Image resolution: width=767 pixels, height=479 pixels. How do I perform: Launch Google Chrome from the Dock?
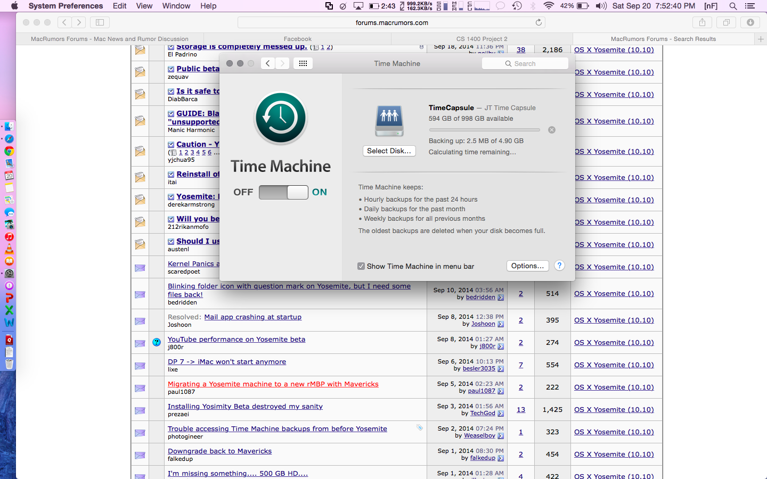(9, 151)
